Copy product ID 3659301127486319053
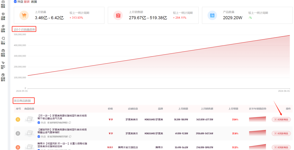The image size is (294, 150). (70, 123)
